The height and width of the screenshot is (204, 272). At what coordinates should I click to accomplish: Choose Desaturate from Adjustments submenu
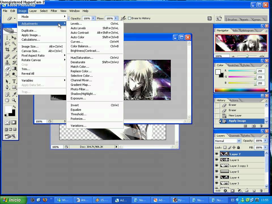pyautogui.click(x=95, y=62)
